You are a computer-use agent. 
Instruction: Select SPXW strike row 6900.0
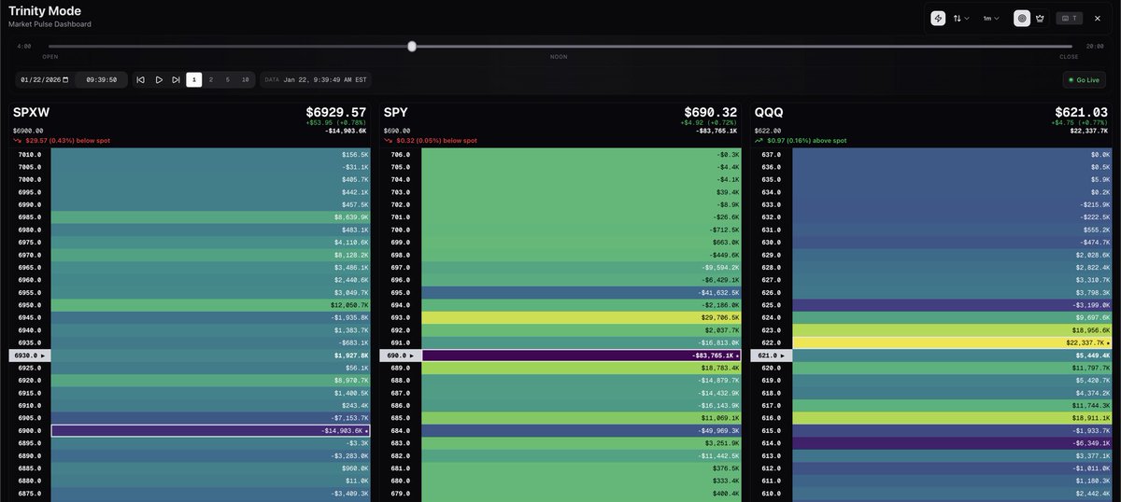(191, 431)
